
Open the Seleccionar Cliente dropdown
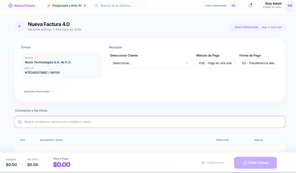click(x=150, y=63)
